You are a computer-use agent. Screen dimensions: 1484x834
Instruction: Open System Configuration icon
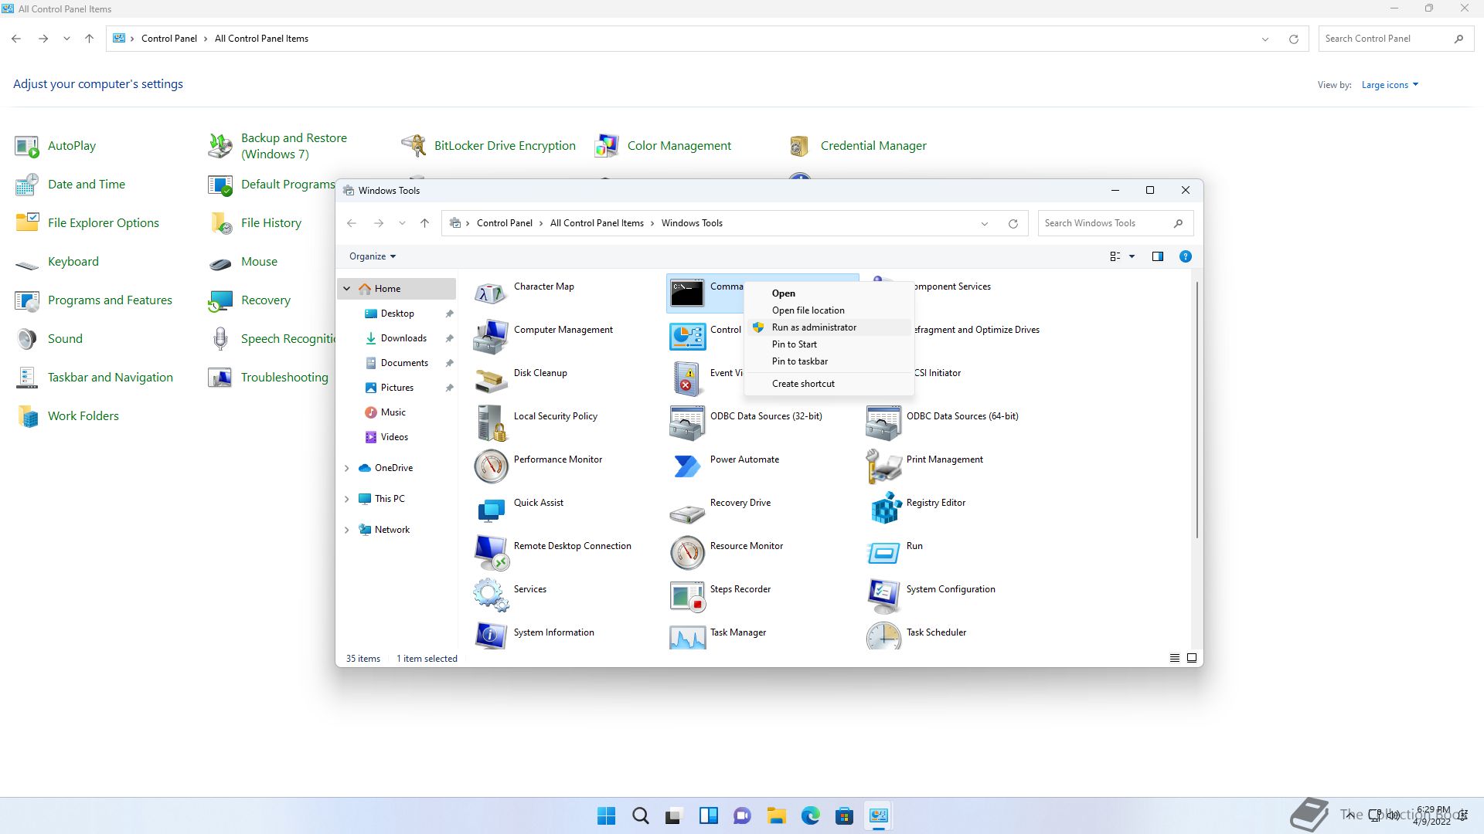tap(883, 595)
